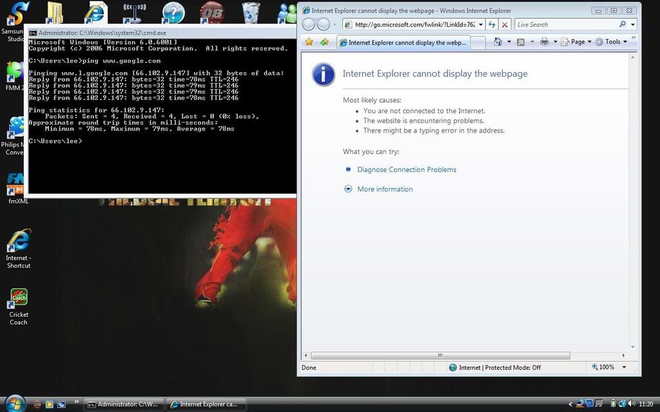Viewport: 660px width, 412px height.
Task: Expand the Print dropdown arrow
Action: [555, 42]
